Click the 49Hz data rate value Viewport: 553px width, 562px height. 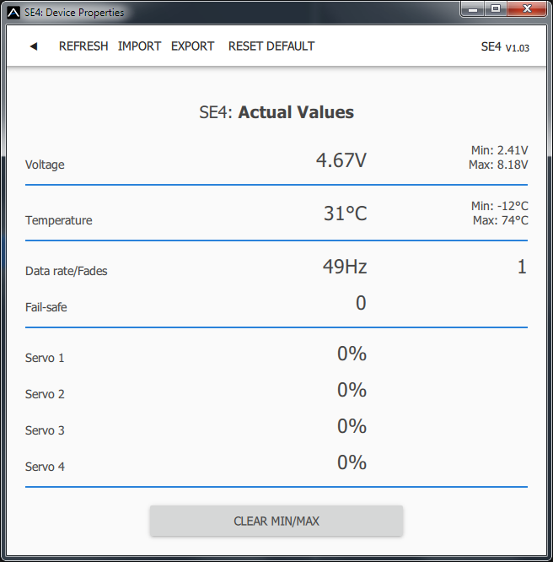click(344, 267)
